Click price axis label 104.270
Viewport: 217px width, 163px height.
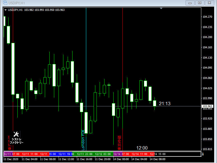coord(207,17)
